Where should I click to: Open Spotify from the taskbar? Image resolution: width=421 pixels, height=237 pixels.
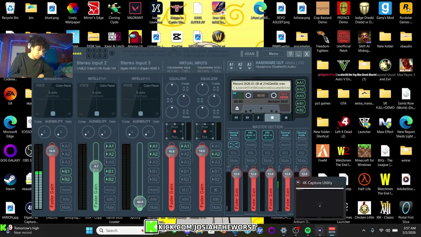pos(308,230)
